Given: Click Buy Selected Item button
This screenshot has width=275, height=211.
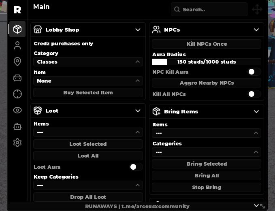Looking at the screenshot, I should tap(88, 93).
